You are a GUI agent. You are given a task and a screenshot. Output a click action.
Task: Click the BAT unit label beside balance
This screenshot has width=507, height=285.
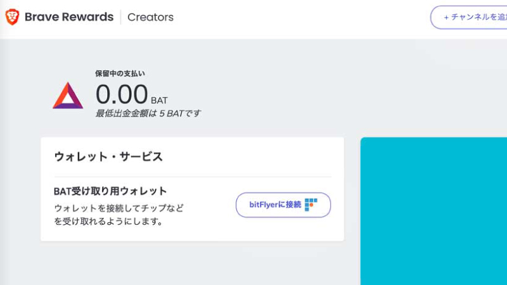[x=160, y=100]
